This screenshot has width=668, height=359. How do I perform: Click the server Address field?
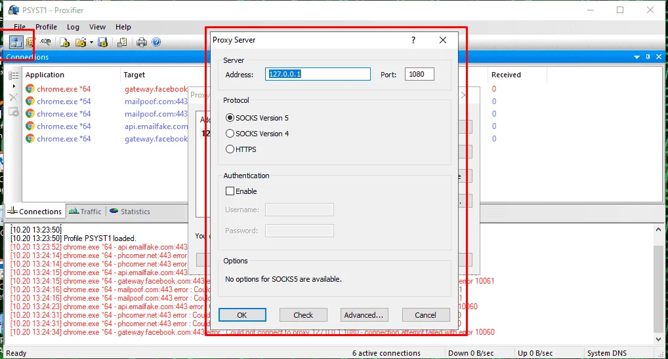point(318,74)
